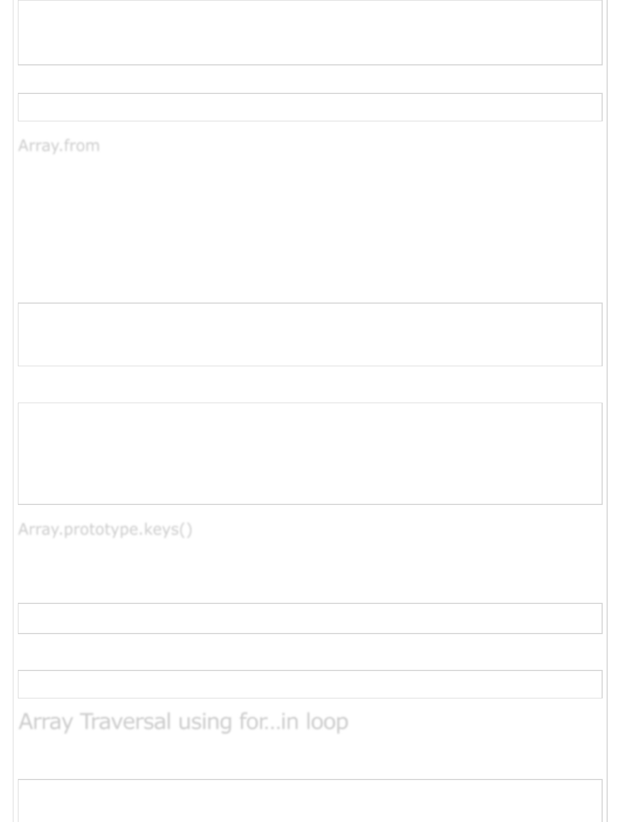Click the word "loop" in the Array Traversal heading

(x=326, y=721)
